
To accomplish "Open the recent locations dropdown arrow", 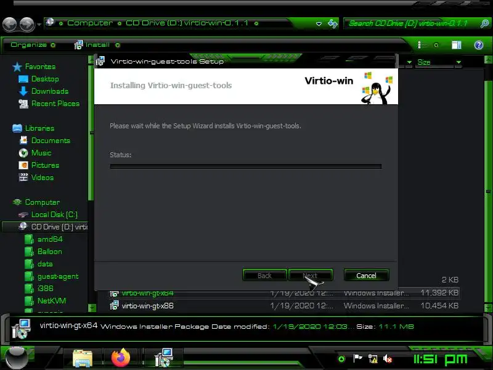I will click(x=39, y=25).
